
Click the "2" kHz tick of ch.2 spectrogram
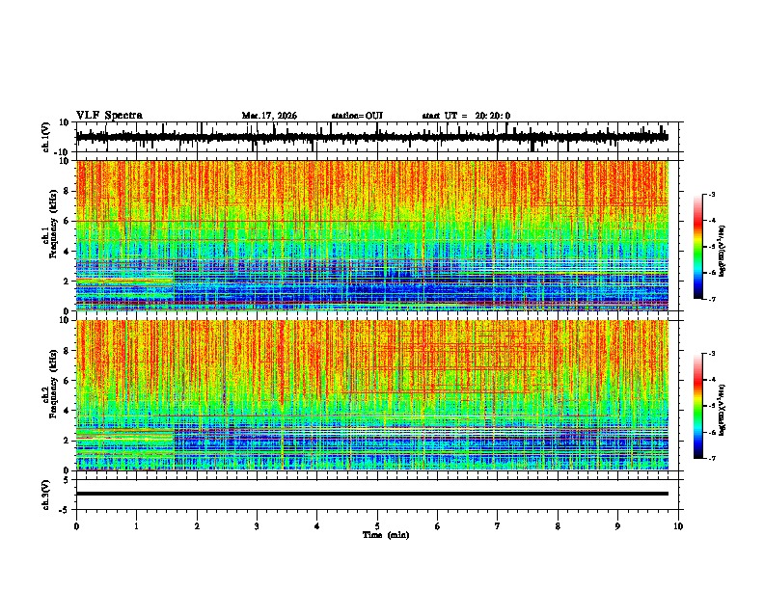[x=67, y=441]
